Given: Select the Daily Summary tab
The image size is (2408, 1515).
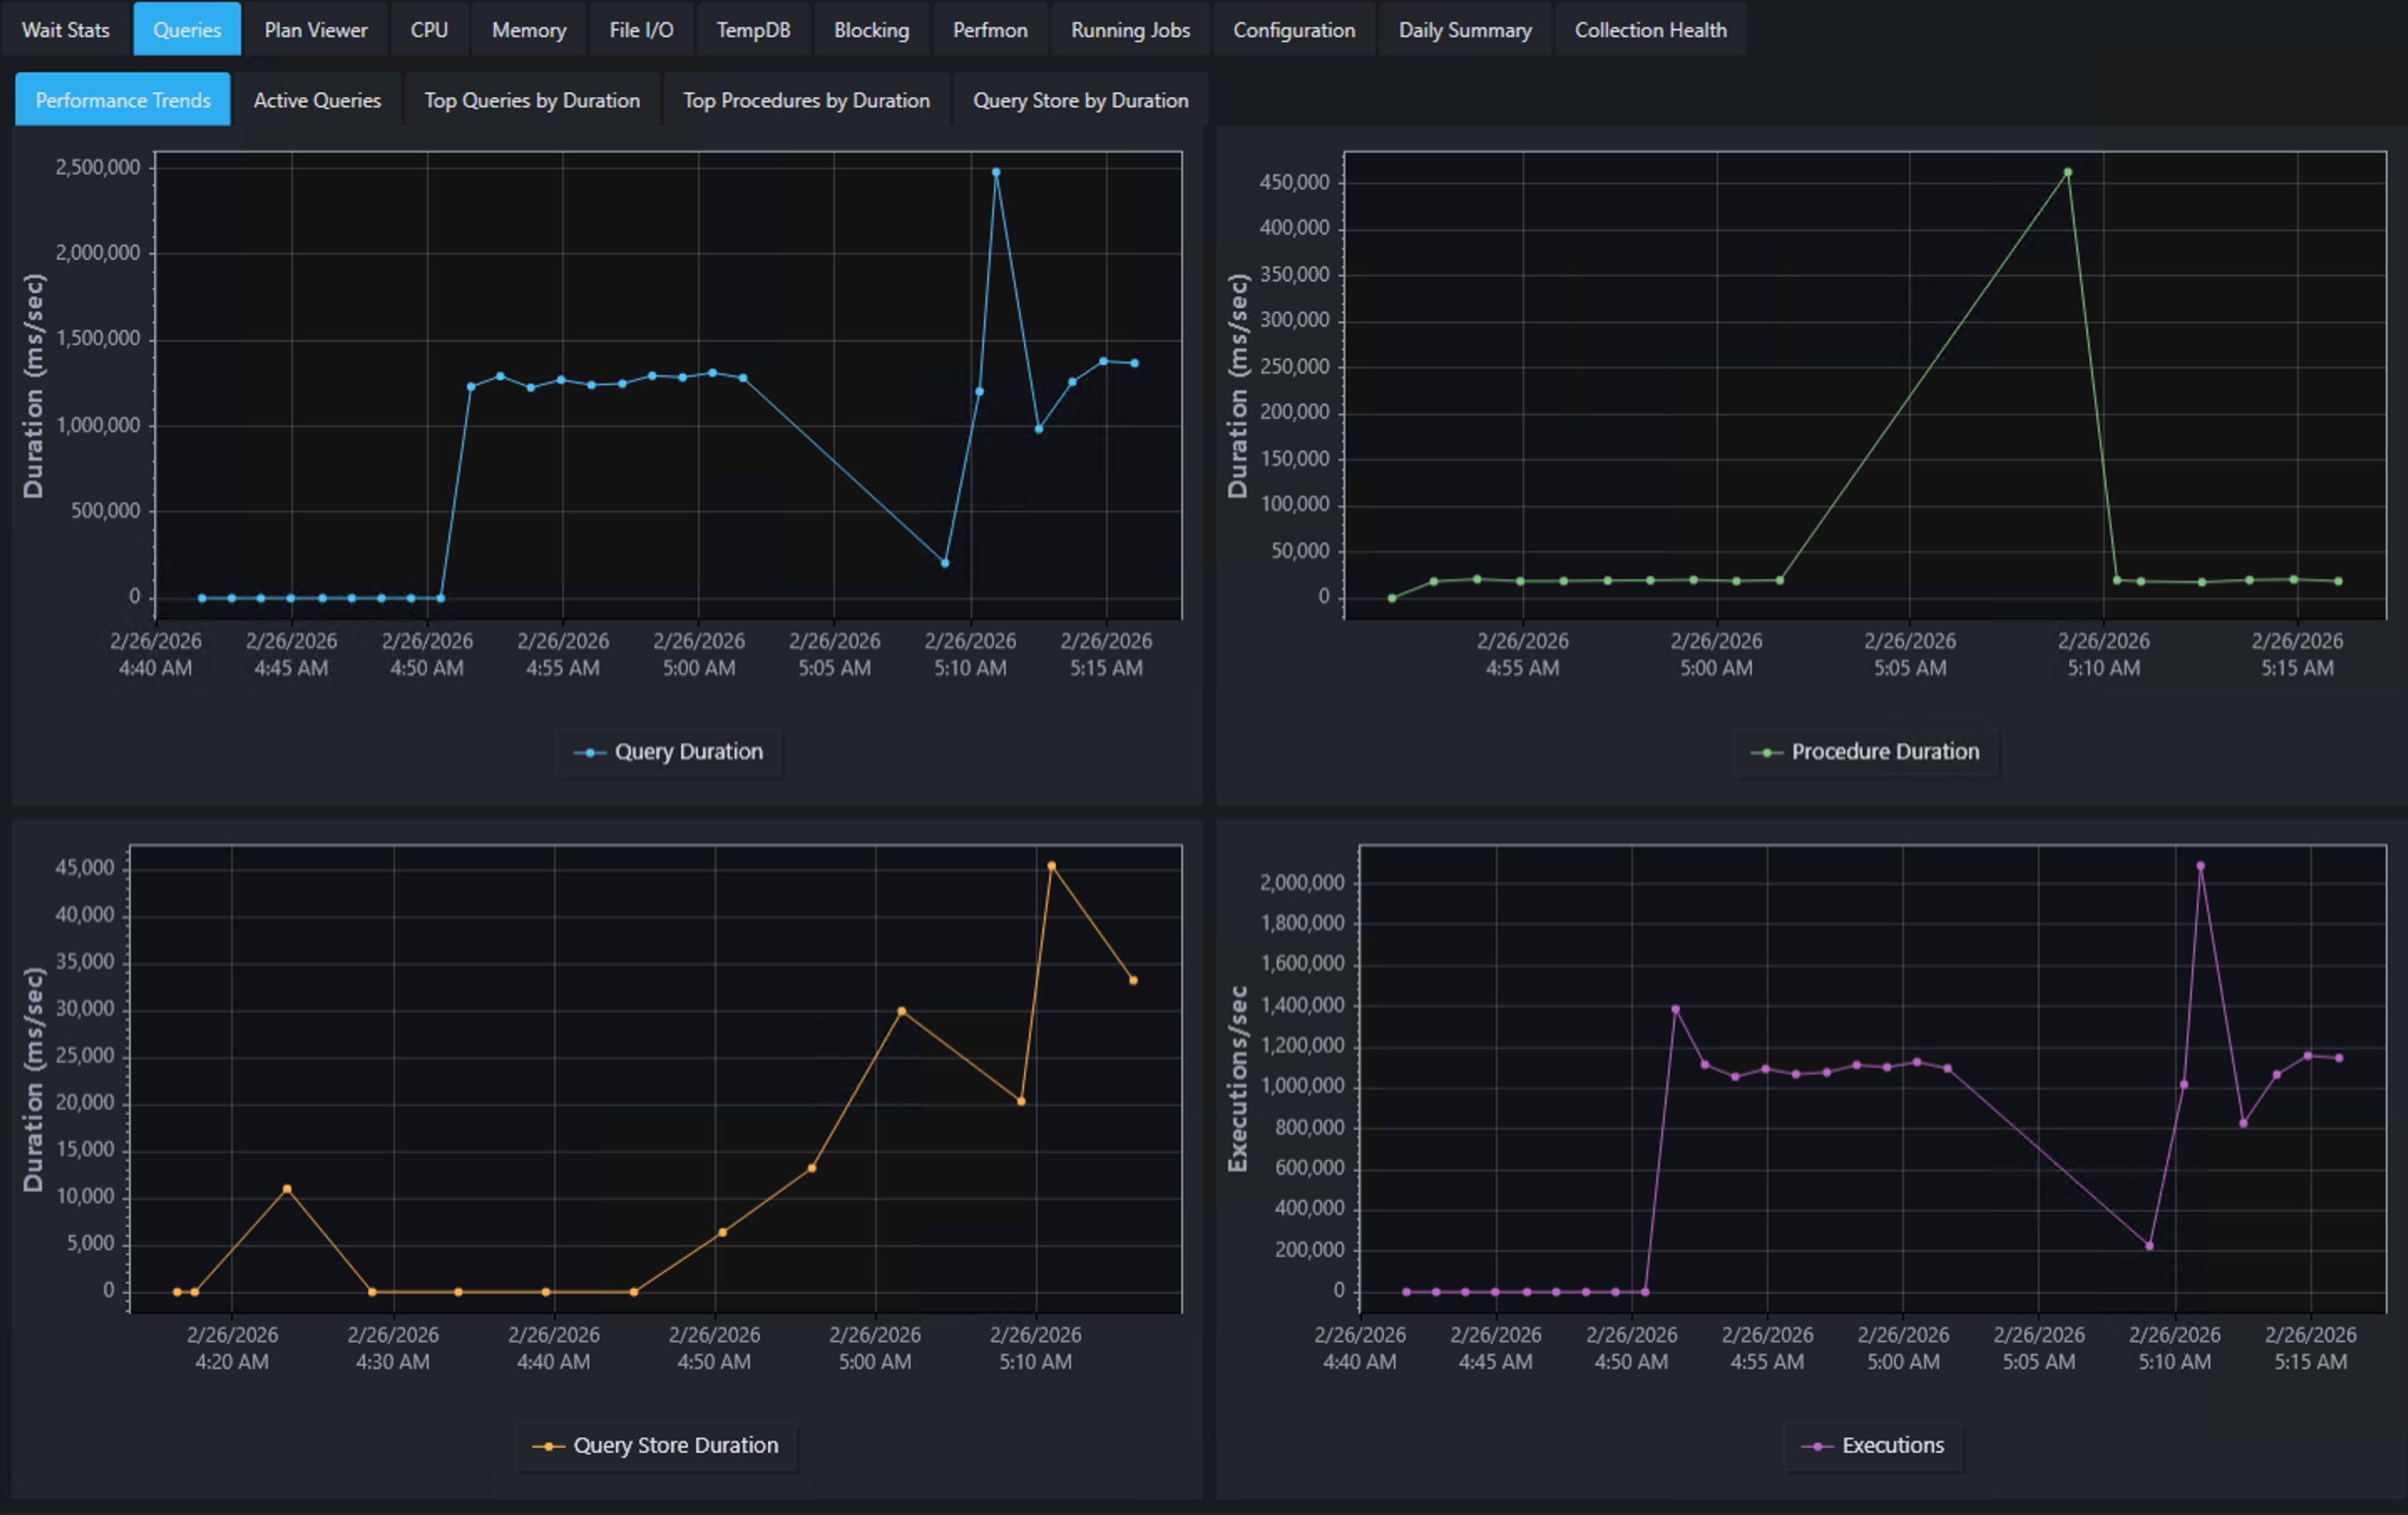Looking at the screenshot, I should pos(1464,29).
